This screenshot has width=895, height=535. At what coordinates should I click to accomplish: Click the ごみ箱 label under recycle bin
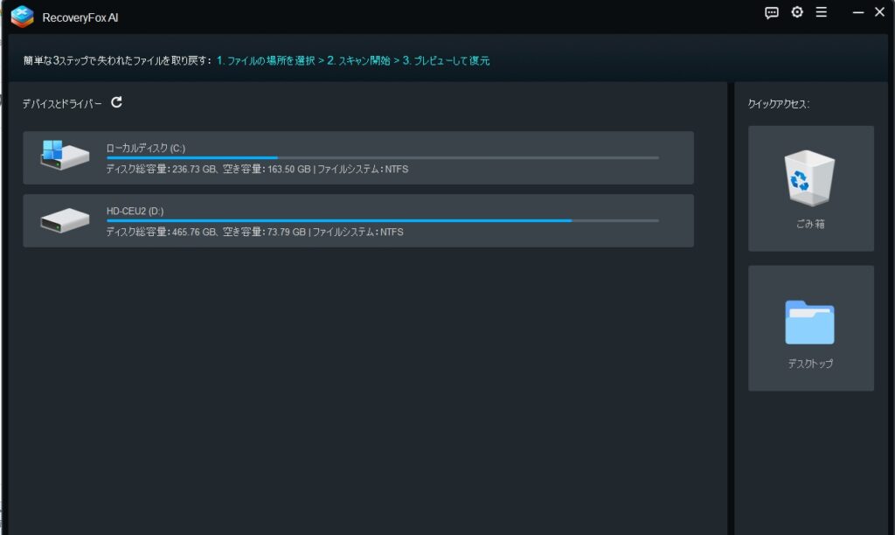click(x=810, y=225)
